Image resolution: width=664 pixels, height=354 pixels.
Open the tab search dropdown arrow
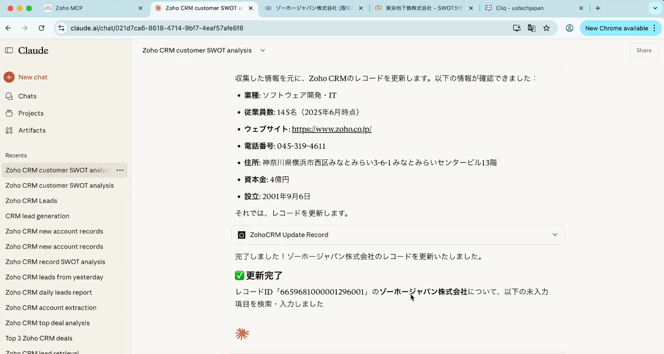(x=655, y=8)
